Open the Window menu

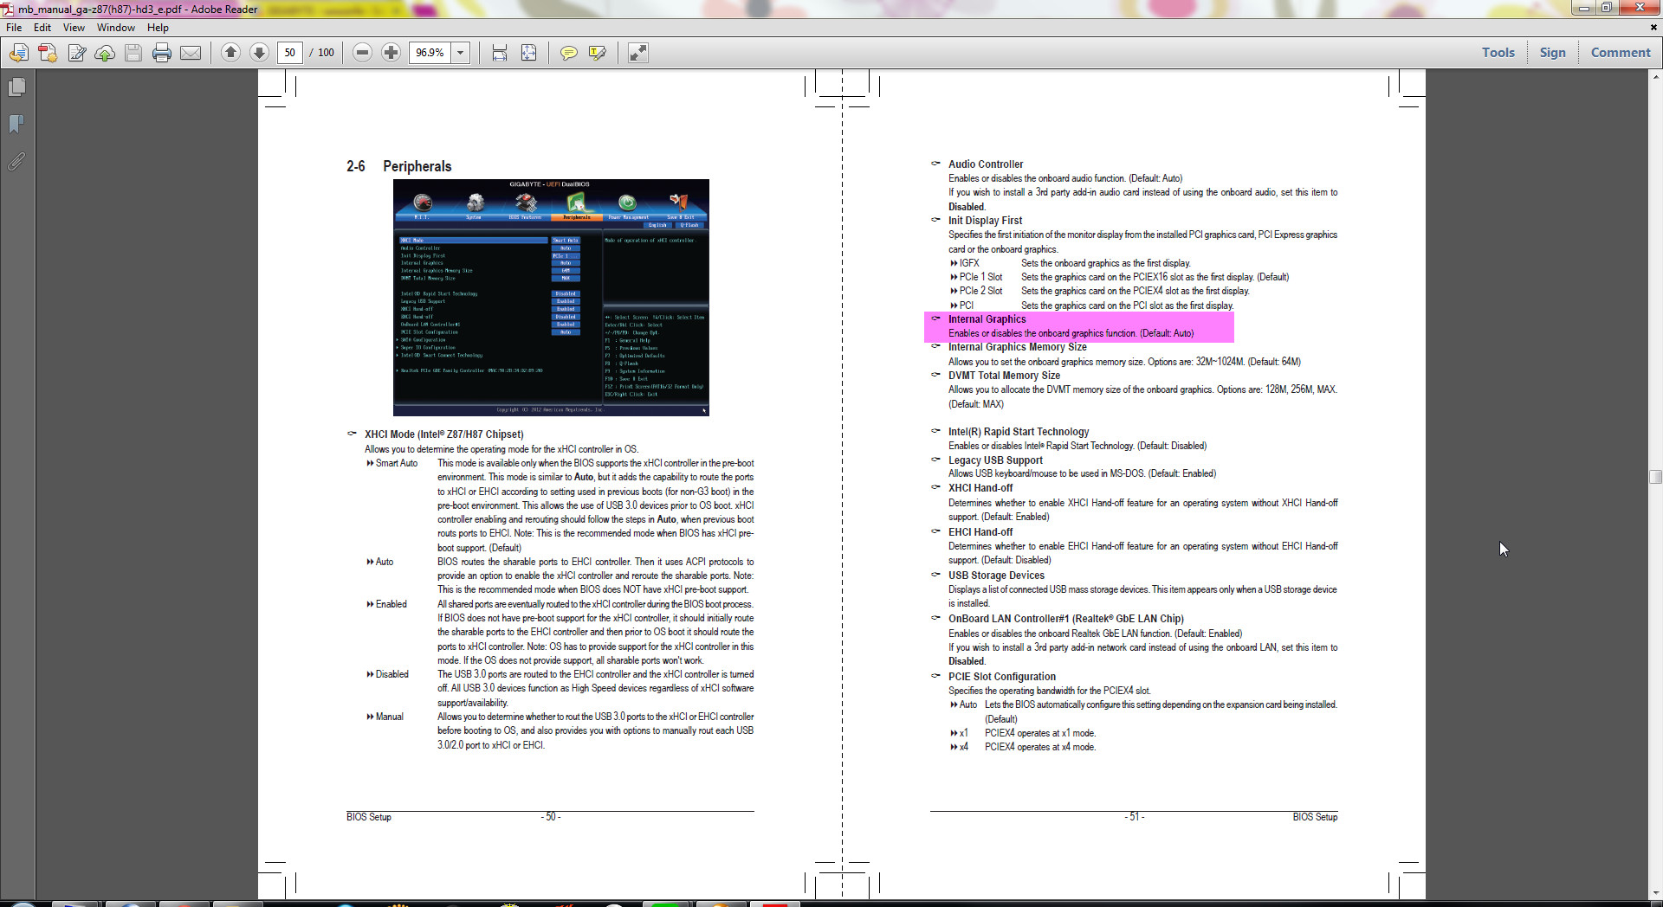pyautogui.click(x=116, y=28)
